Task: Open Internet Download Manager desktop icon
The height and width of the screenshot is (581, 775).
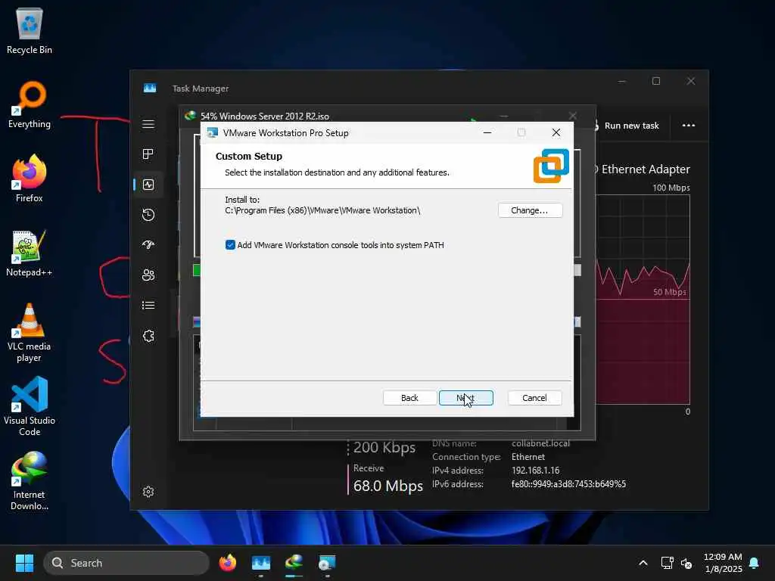Action: [x=30, y=481]
